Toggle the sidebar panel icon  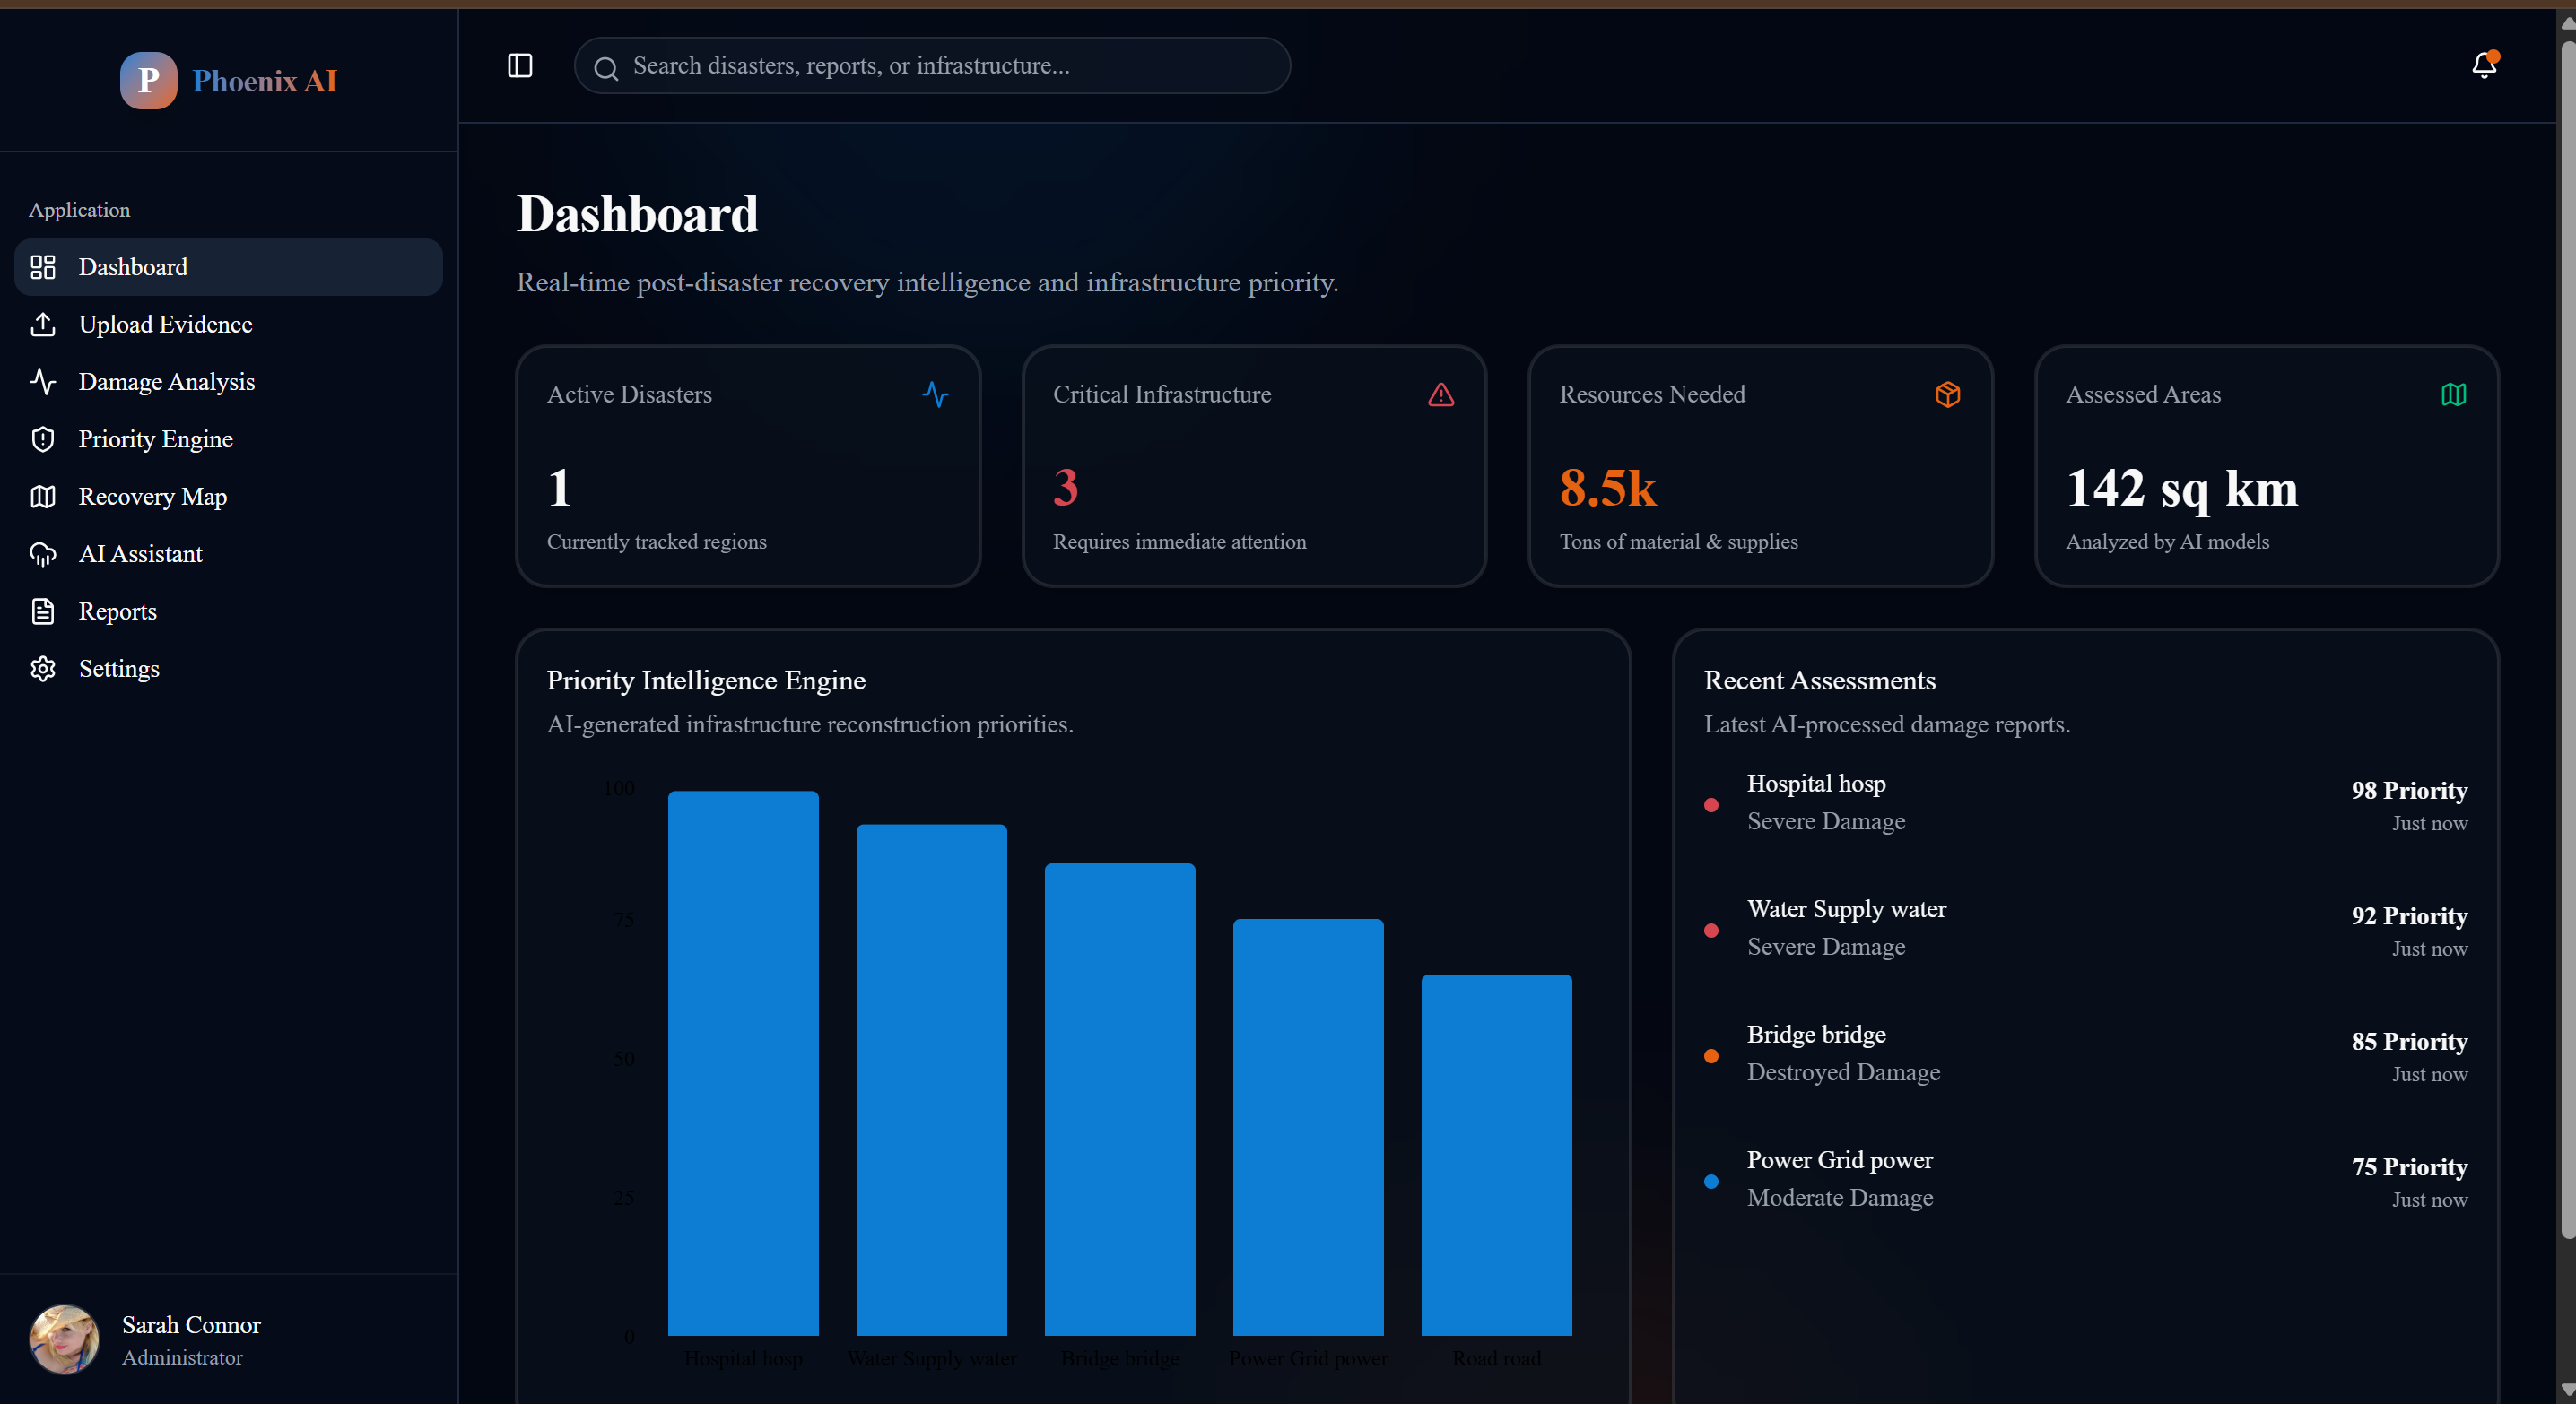pos(520,66)
